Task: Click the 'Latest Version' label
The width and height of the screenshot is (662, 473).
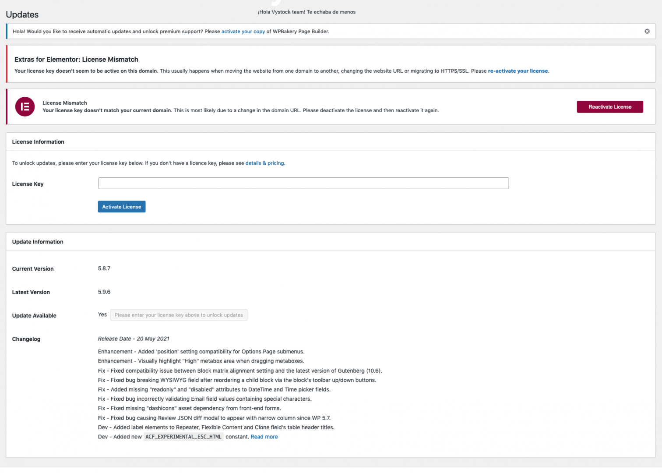Action: pos(31,293)
